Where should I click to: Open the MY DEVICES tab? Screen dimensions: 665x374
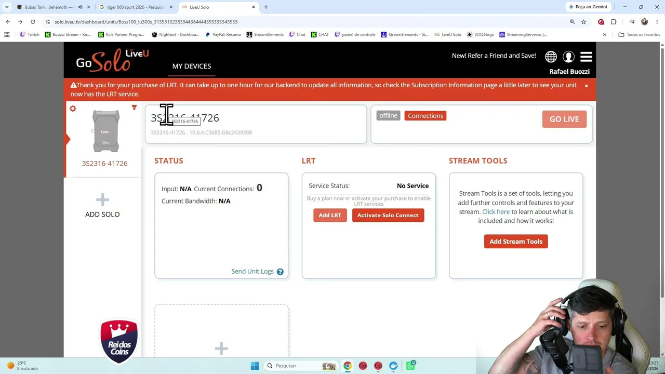click(192, 66)
